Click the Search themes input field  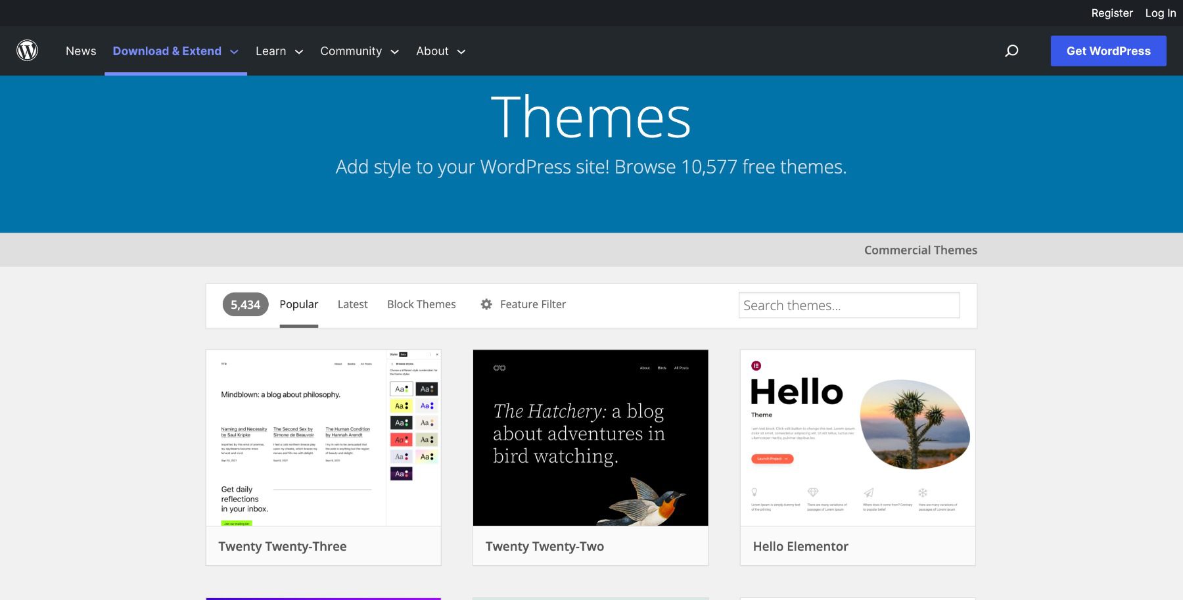[849, 305]
